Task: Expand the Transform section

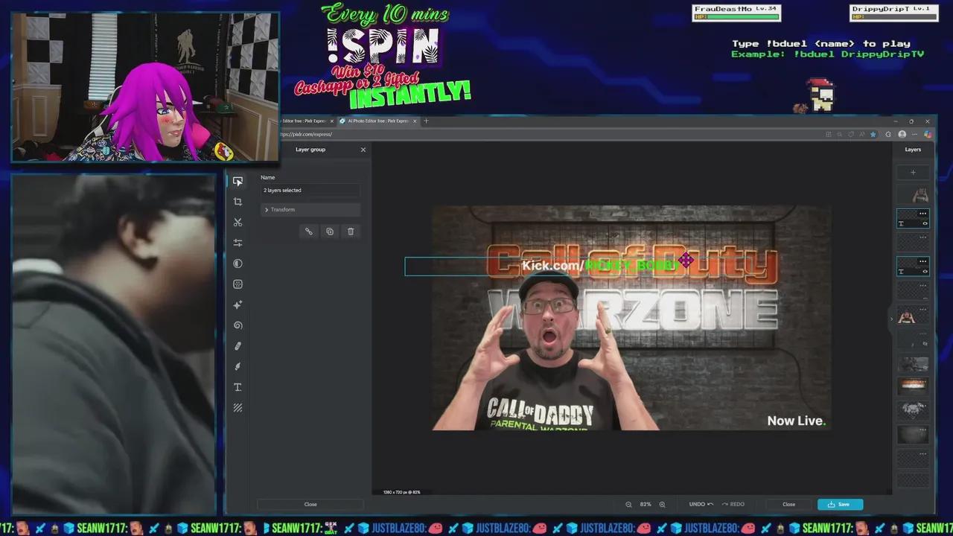Action: coord(267,210)
